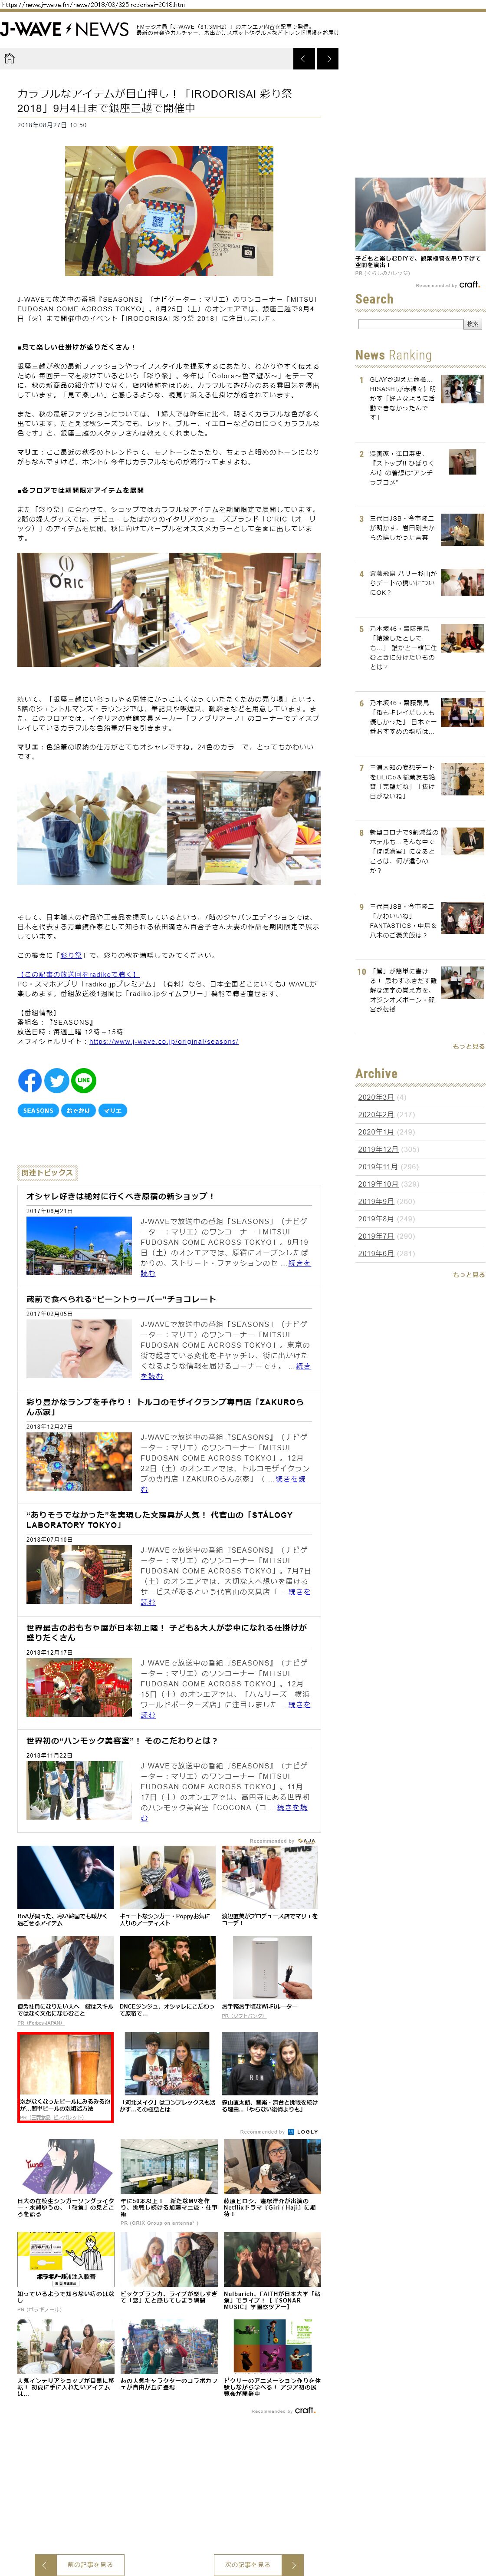Image resolution: width=486 pixels, height=2576 pixels.
Task: Select the マリエ tag
Action: coord(112,1110)
